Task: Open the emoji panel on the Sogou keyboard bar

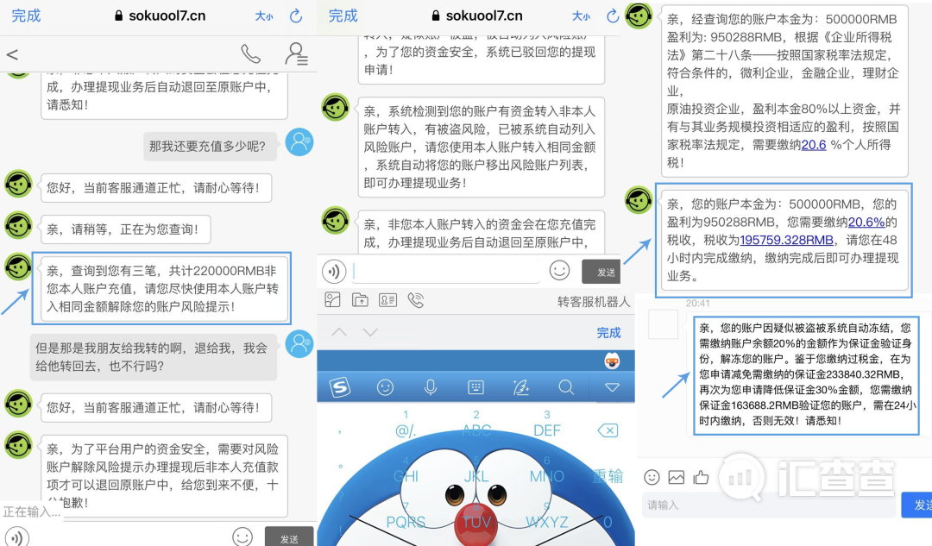Action: (x=385, y=388)
